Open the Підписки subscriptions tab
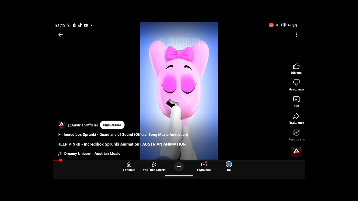This screenshot has width=358, height=201. [204, 166]
